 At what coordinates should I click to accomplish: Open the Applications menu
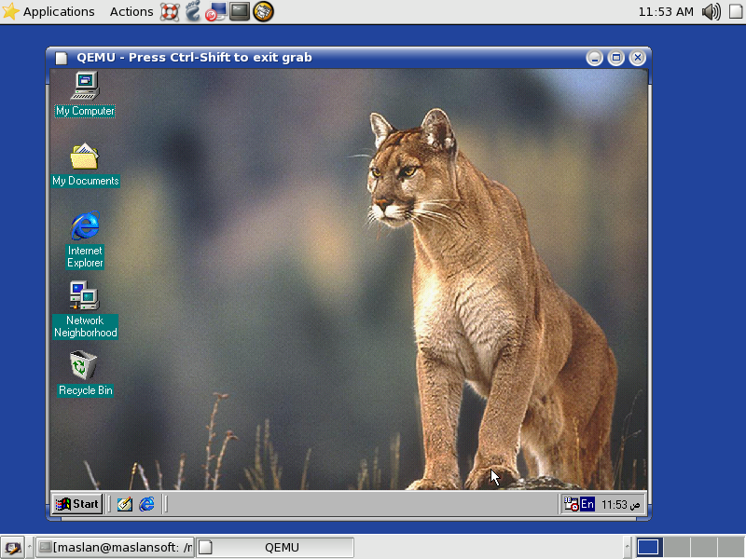[50, 12]
